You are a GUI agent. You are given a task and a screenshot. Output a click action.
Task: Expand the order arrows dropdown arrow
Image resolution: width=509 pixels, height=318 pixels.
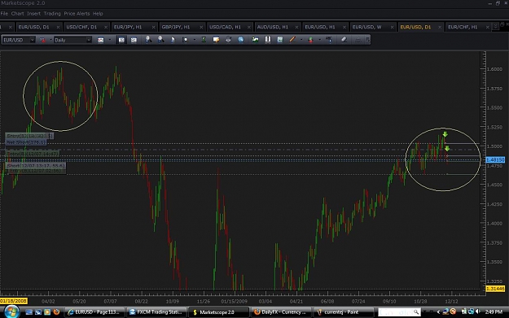point(320,40)
